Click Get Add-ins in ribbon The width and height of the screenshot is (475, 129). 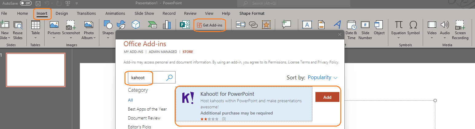tap(209, 25)
